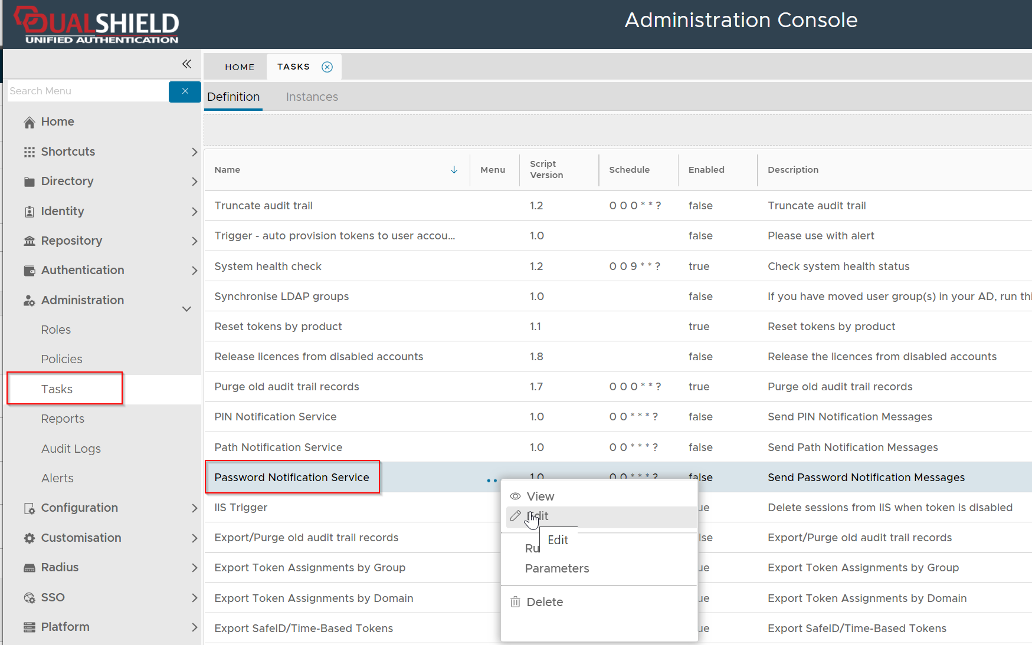
Task: Click inside the Search Menu field
Action: tap(83, 91)
